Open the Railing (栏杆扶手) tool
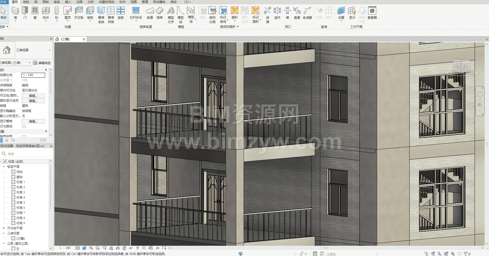489x256 pixels. pos(136,13)
